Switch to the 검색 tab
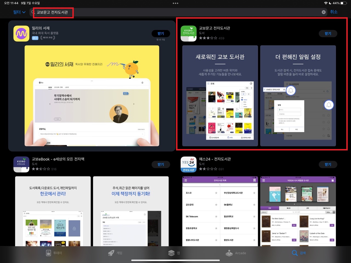The width and height of the screenshot is (351, 263). point(299,253)
